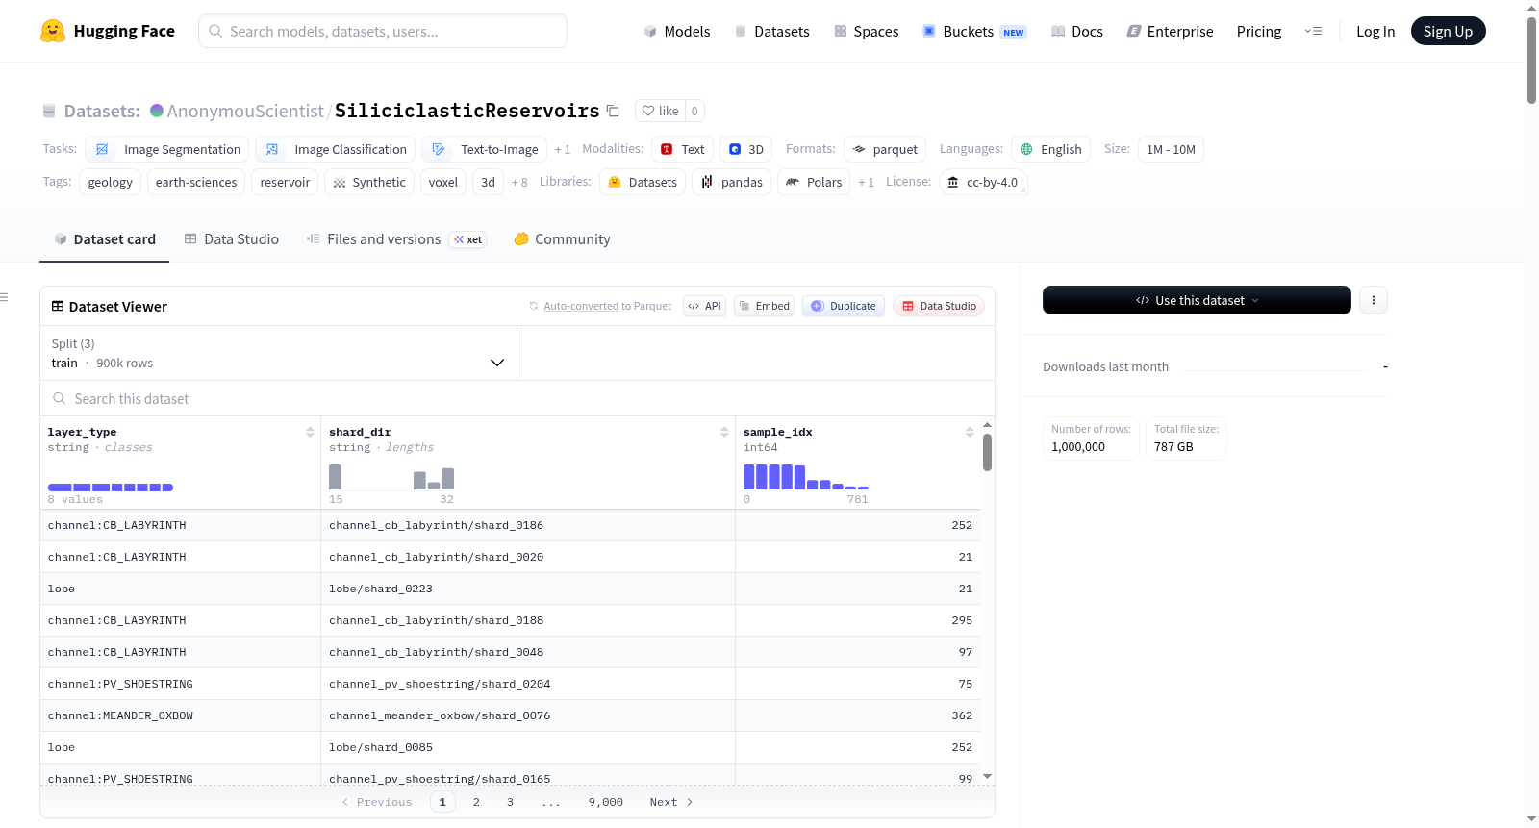Sort by the layer_type column arrows
Viewport: 1539px width, 828px height.
[310, 432]
